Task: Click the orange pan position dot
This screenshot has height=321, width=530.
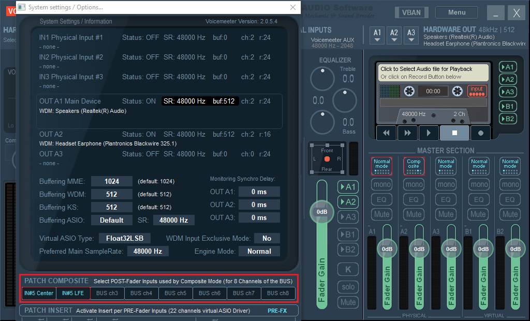Action: point(327,159)
